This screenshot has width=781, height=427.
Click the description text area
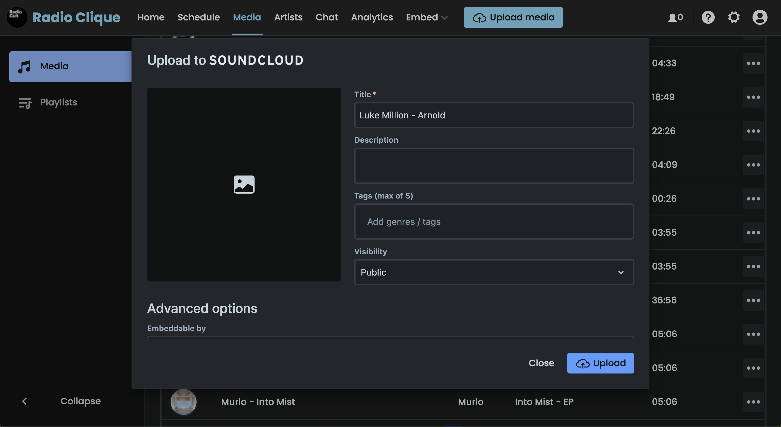click(494, 165)
